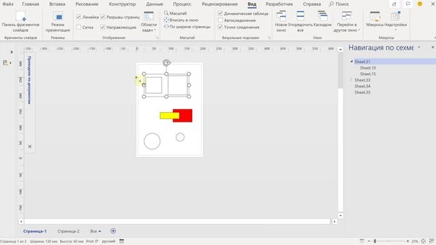
Task: Add a new page with plus button
Action: coord(113,231)
